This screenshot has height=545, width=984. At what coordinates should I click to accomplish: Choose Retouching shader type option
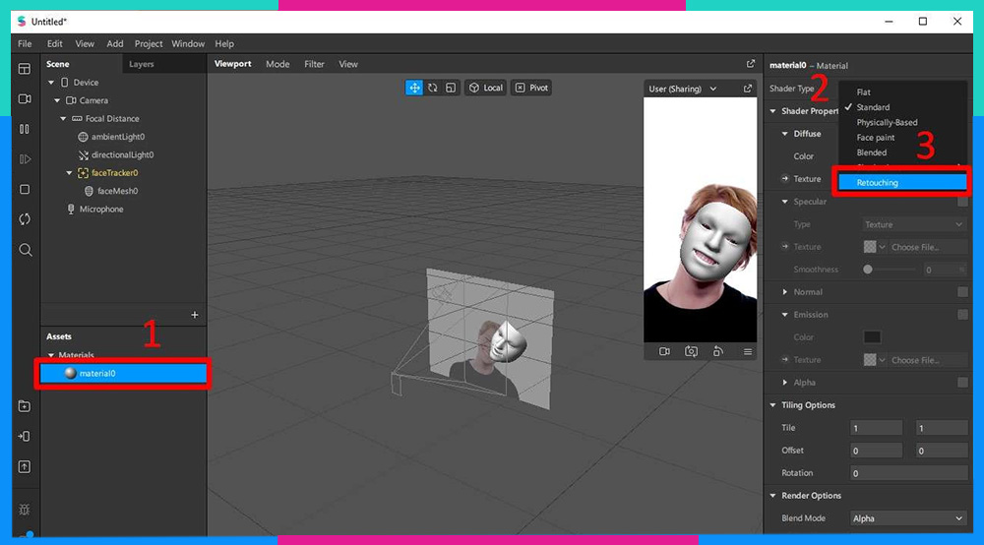pos(902,183)
